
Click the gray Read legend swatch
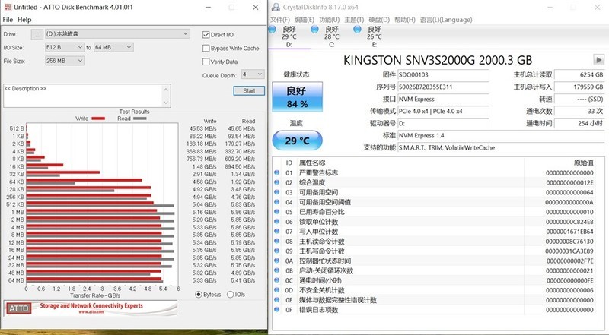tap(140, 119)
